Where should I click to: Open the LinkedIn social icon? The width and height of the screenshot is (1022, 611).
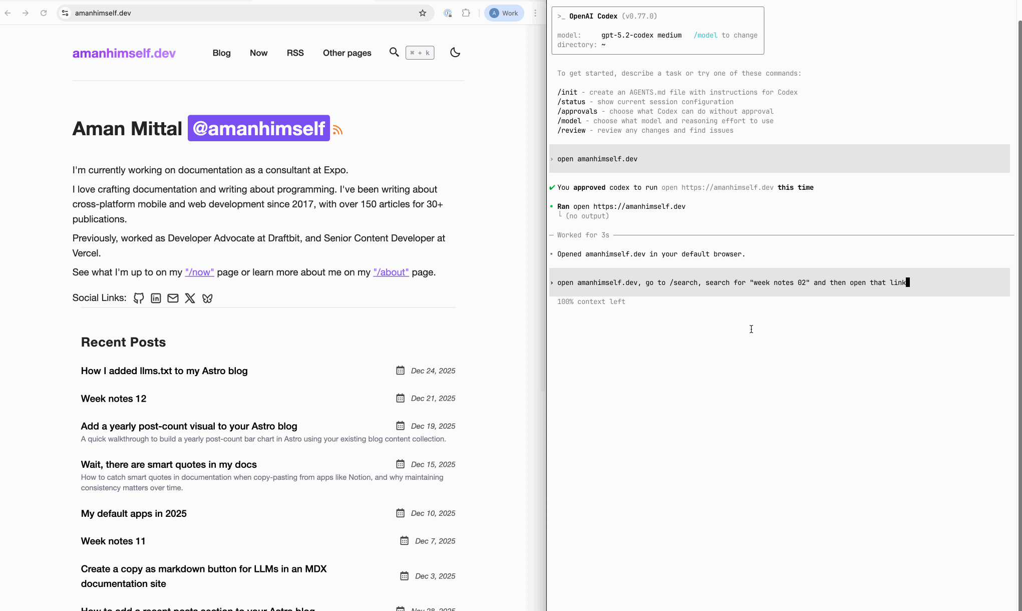[156, 298]
